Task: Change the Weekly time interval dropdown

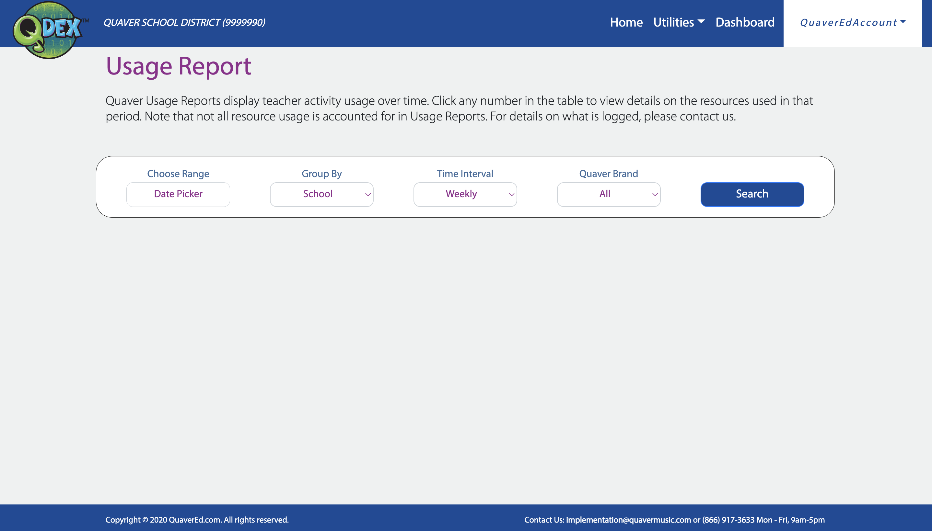Action: tap(465, 194)
